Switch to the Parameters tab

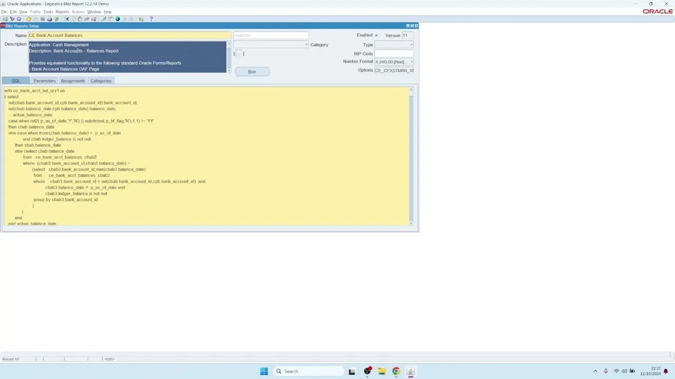(x=44, y=81)
